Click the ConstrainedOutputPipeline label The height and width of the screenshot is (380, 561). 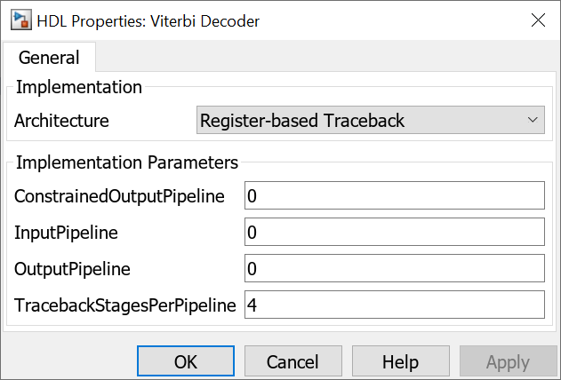click(119, 196)
